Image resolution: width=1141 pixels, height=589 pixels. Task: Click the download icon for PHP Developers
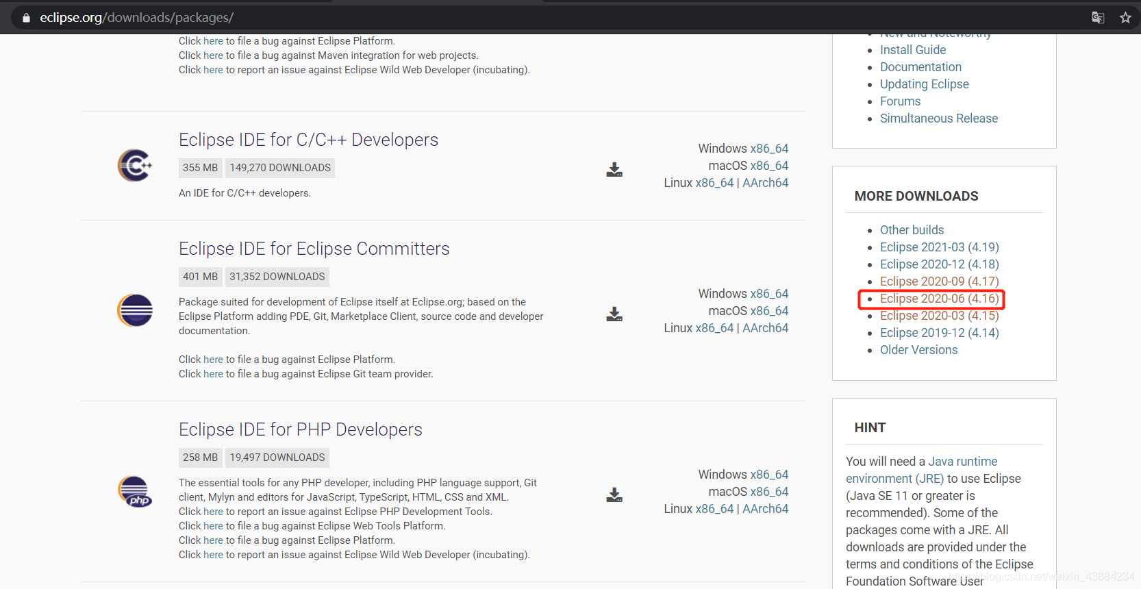coord(614,495)
